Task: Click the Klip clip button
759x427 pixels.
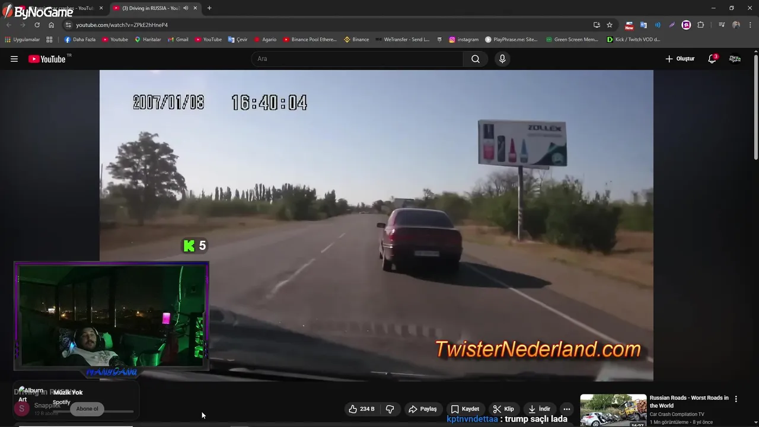Action: pyautogui.click(x=503, y=409)
